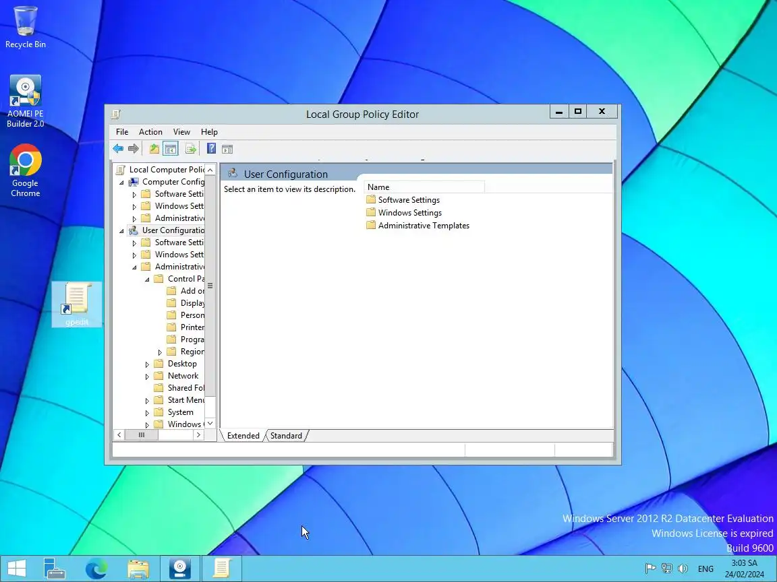Collapse the User Configuration node

point(121,231)
